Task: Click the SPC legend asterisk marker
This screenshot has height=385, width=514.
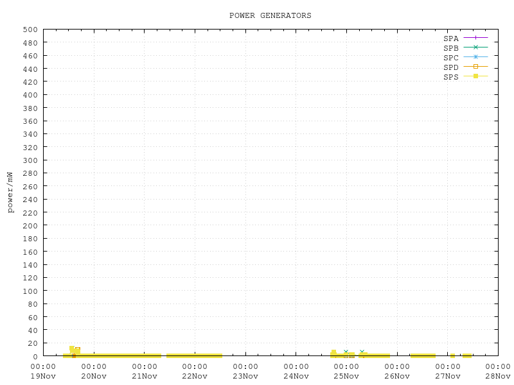Action: [475, 57]
